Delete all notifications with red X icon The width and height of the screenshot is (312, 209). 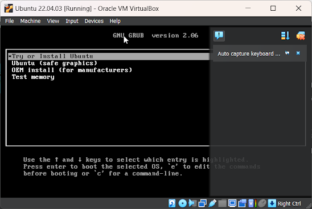(x=301, y=36)
